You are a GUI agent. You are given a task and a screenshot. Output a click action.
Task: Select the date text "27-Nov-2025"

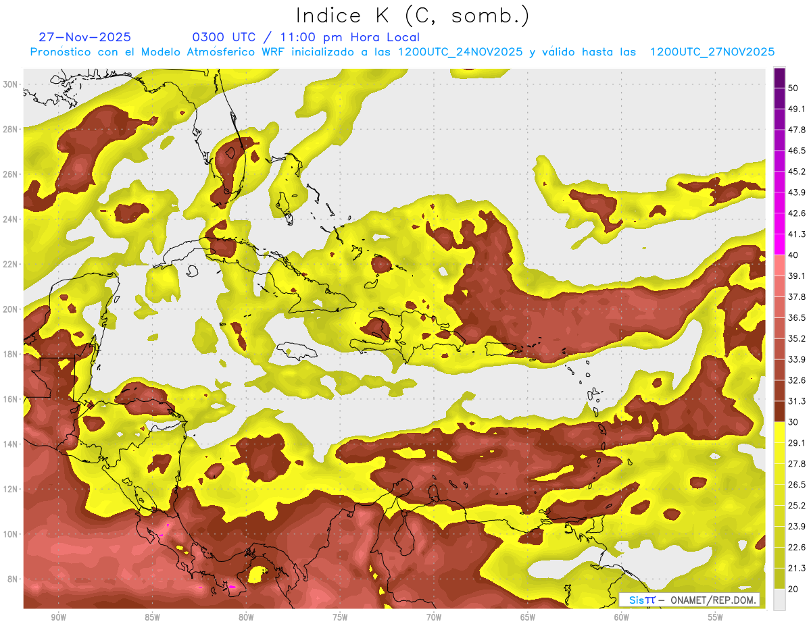(84, 37)
